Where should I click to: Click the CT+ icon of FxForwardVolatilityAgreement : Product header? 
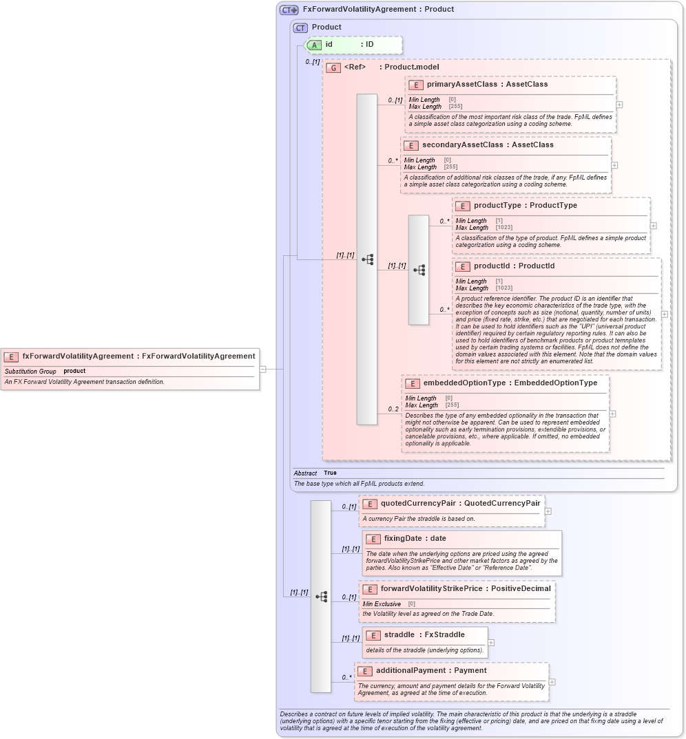coord(289,9)
